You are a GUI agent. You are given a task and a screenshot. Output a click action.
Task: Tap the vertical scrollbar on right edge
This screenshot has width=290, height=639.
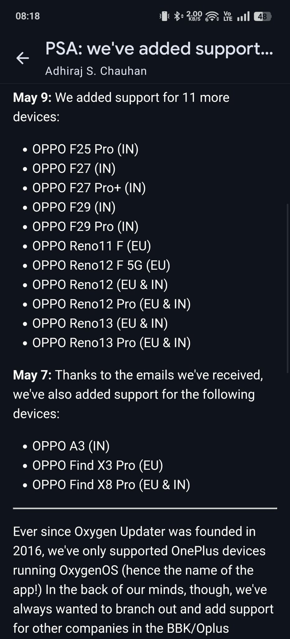click(288, 288)
